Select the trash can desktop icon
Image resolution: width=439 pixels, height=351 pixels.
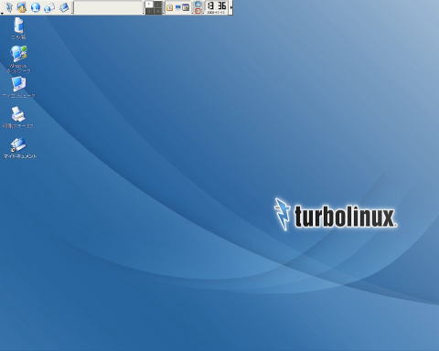[18, 28]
